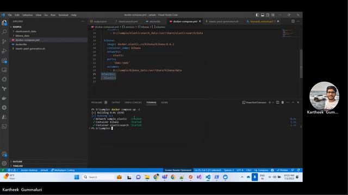Expand the TIMELINE section

click(48, 166)
